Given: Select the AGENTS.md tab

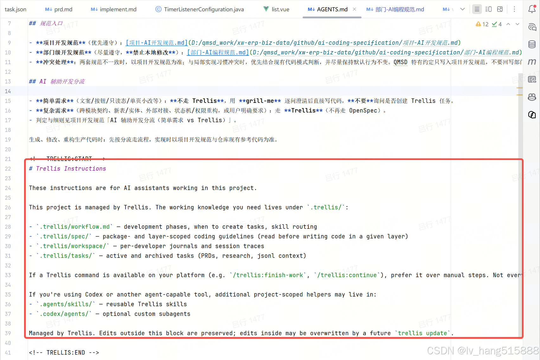Looking at the screenshot, I should (x=332, y=9).
